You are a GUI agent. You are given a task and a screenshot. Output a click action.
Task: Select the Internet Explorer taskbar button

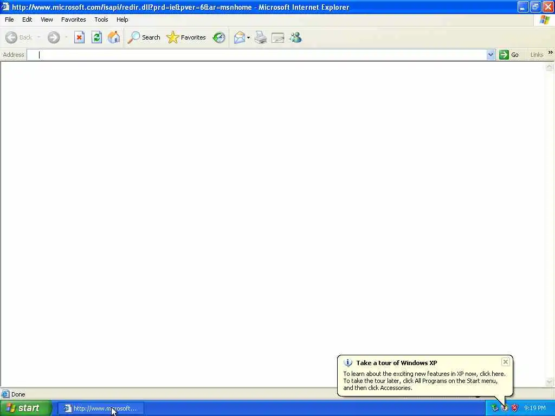100,408
